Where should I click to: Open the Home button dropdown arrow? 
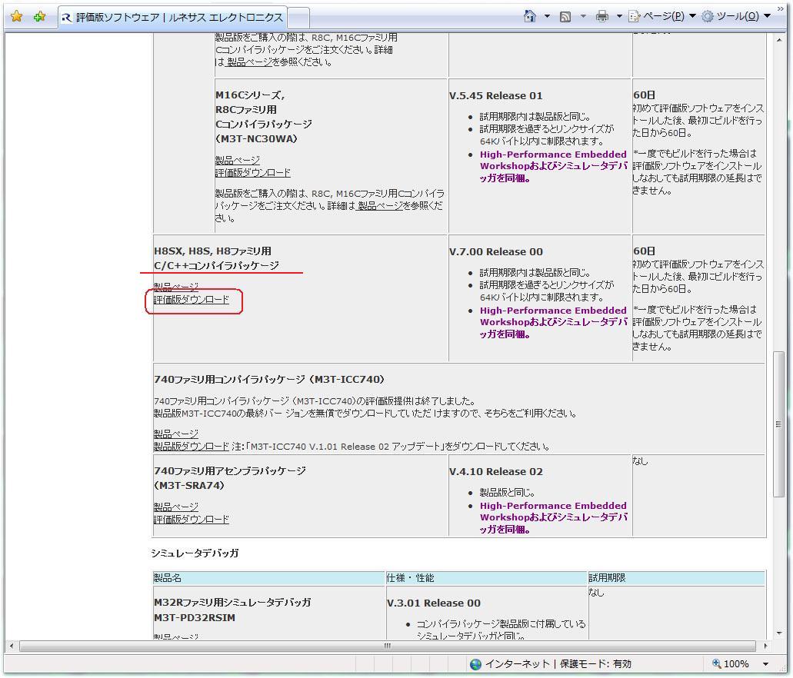548,16
